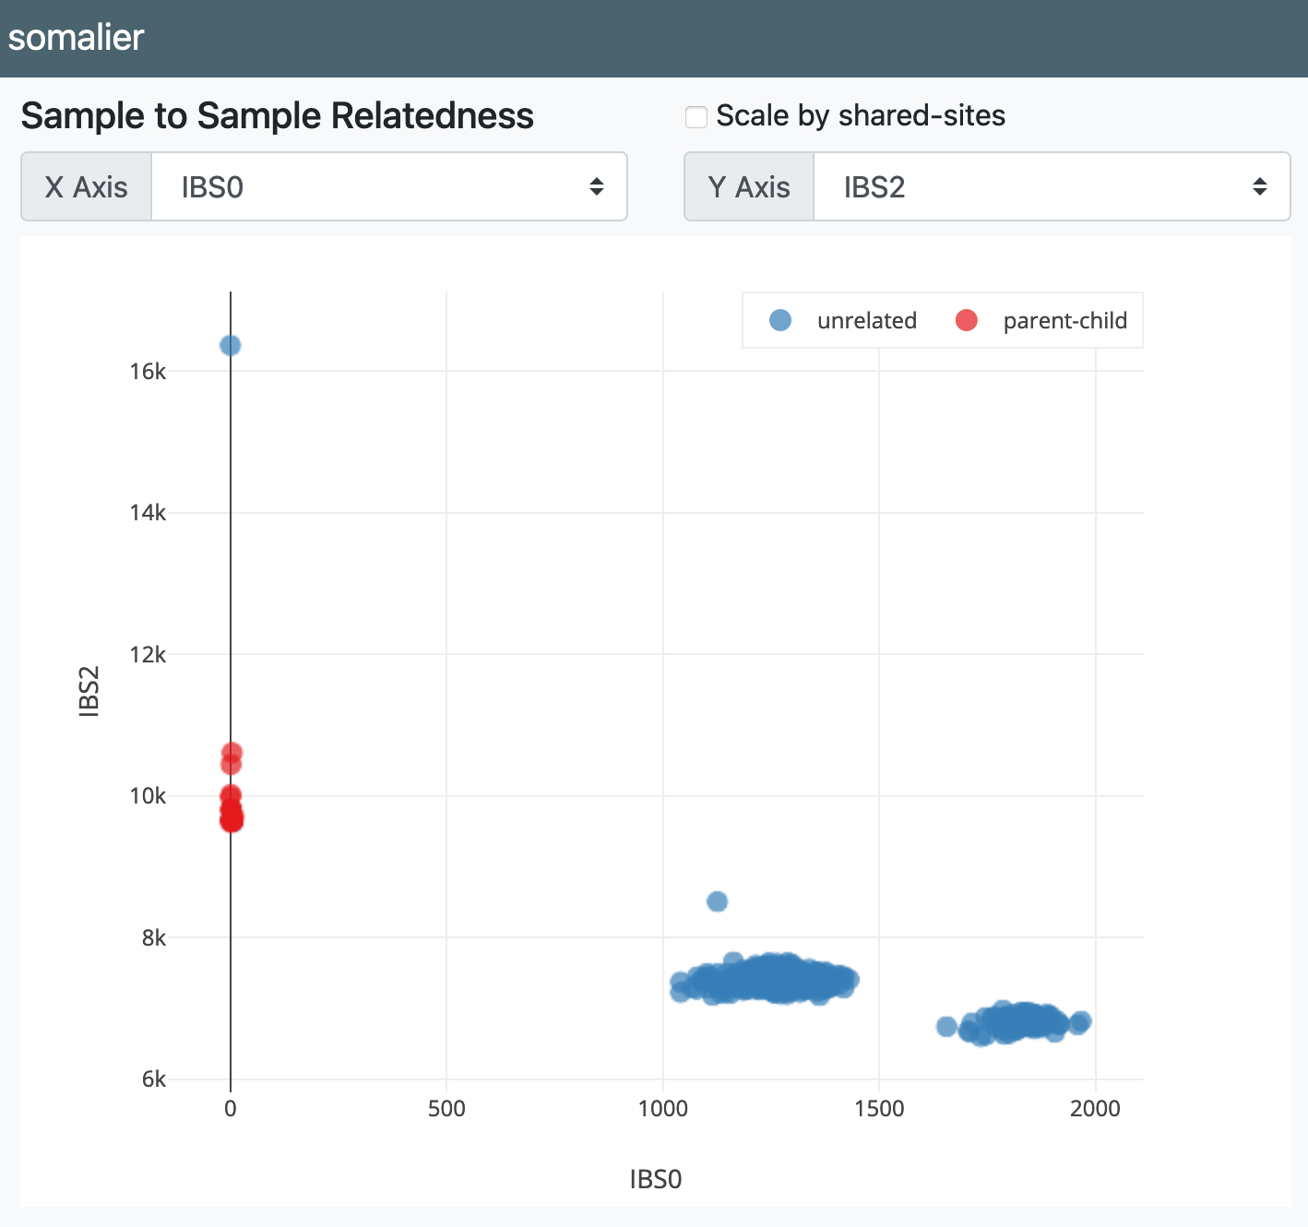Click the unrelated legend label
Viewport: 1308px width, 1227px height.
coord(867,320)
